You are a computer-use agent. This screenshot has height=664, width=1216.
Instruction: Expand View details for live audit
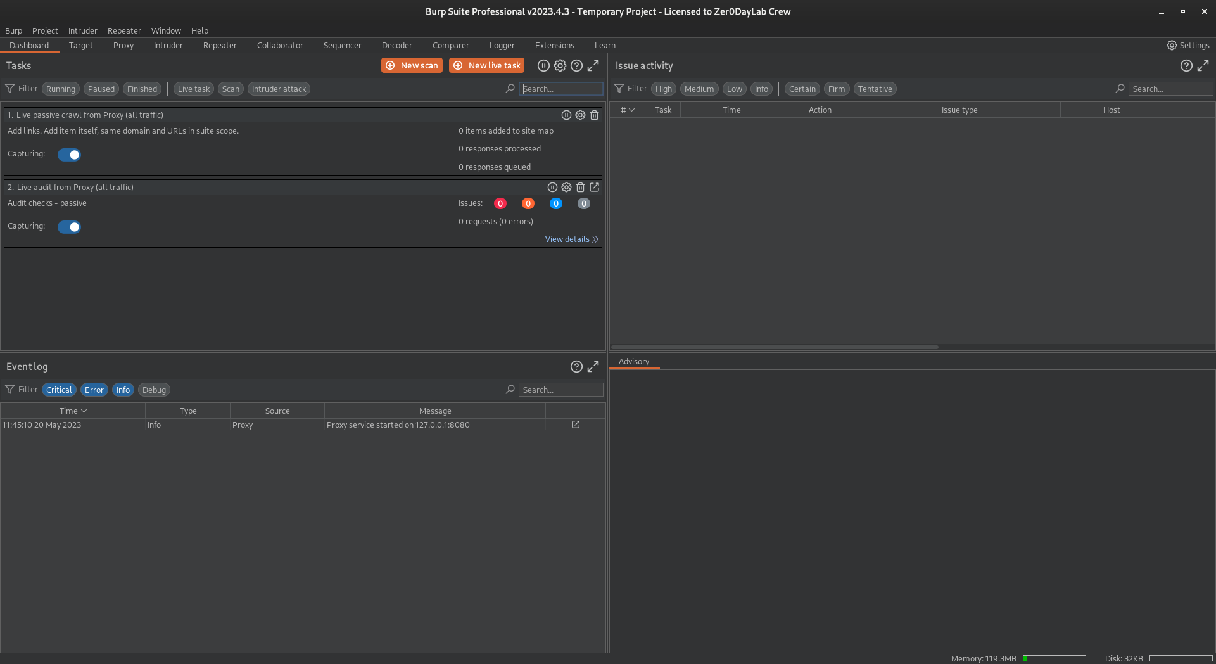tap(571, 239)
